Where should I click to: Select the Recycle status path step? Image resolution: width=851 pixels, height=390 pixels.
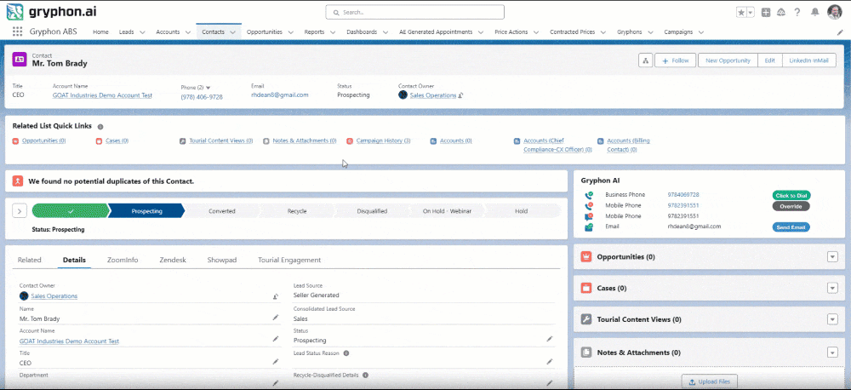[297, 210]
